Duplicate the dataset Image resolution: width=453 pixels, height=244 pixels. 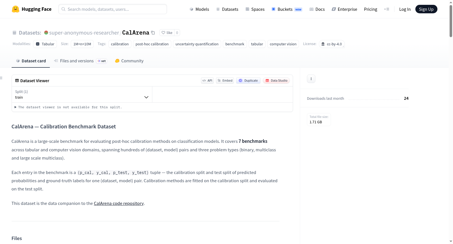248,80
